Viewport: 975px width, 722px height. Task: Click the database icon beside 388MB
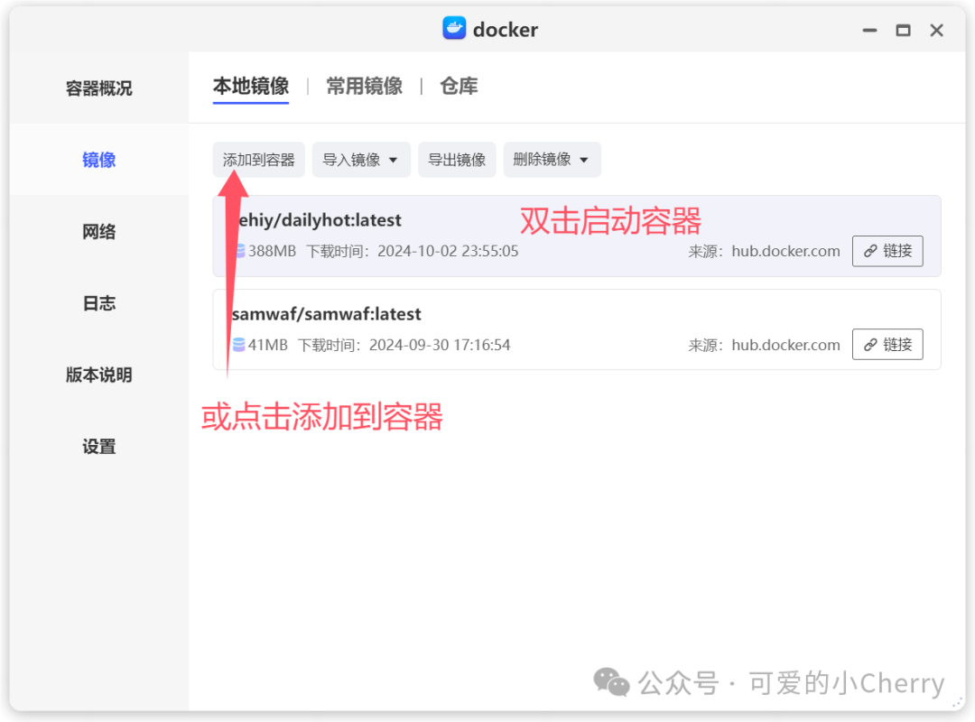pyautogui.click(x=241, y=251)
